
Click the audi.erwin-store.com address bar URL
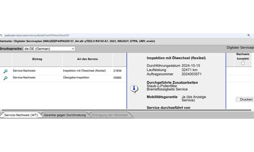click(37, 35)
